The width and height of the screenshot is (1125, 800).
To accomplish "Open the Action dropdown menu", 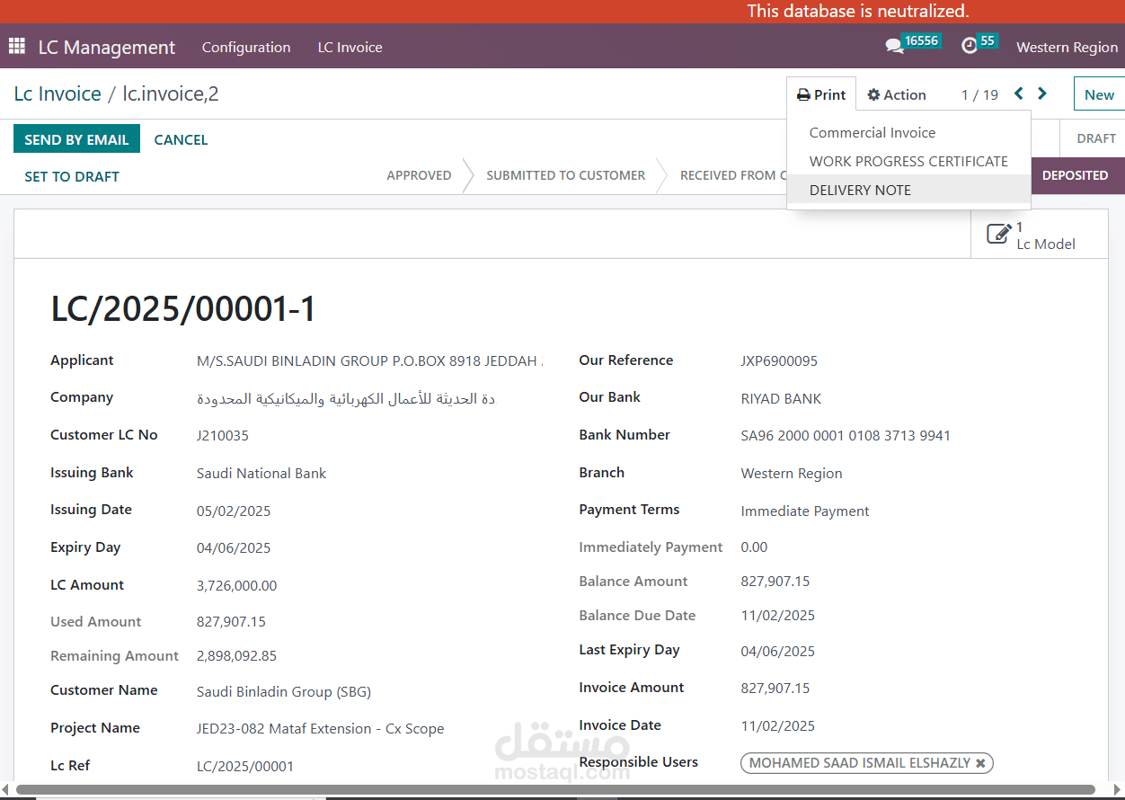I will tap(897, 94).
